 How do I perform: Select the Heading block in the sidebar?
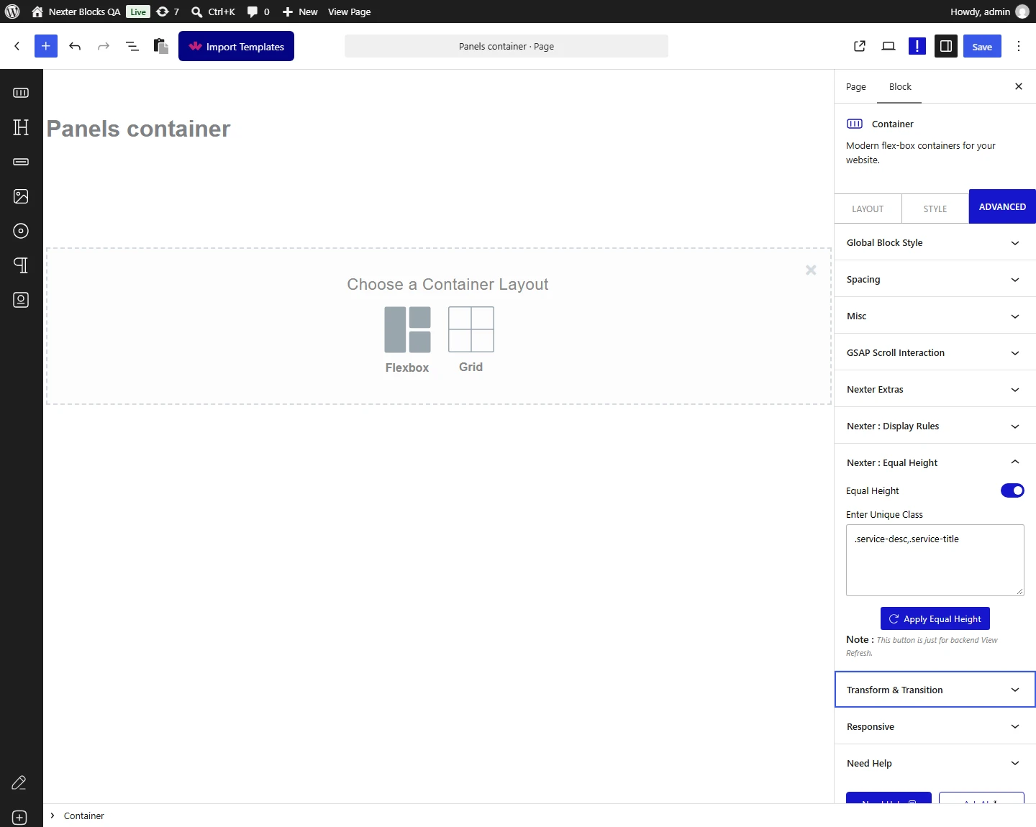click(21, 127)
